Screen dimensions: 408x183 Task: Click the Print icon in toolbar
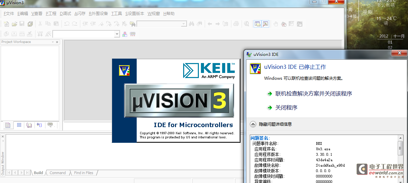(x=236, y=24)
